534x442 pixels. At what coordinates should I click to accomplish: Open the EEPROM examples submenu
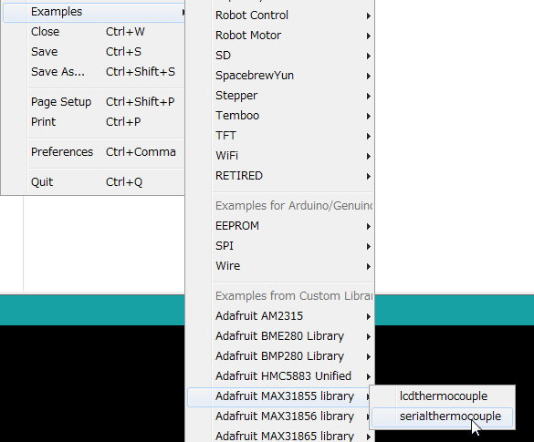281,226
